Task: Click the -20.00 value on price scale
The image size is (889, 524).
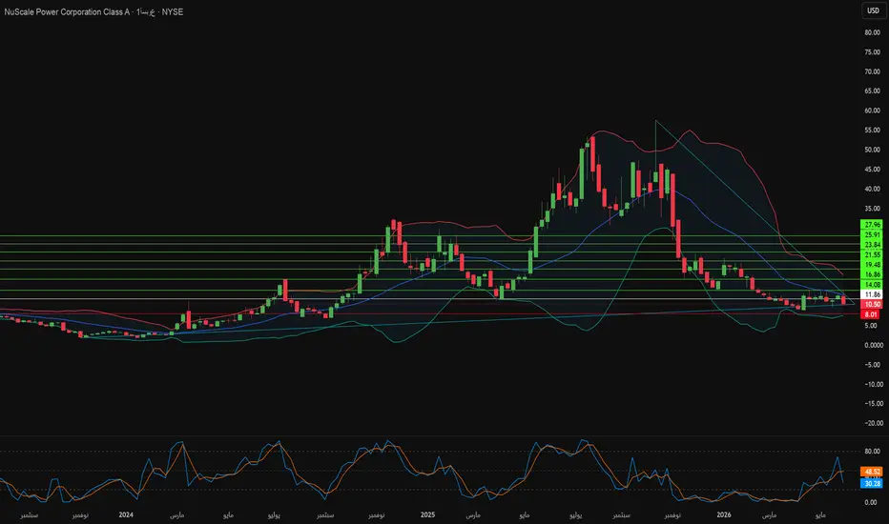Action: tap(873, 423)
